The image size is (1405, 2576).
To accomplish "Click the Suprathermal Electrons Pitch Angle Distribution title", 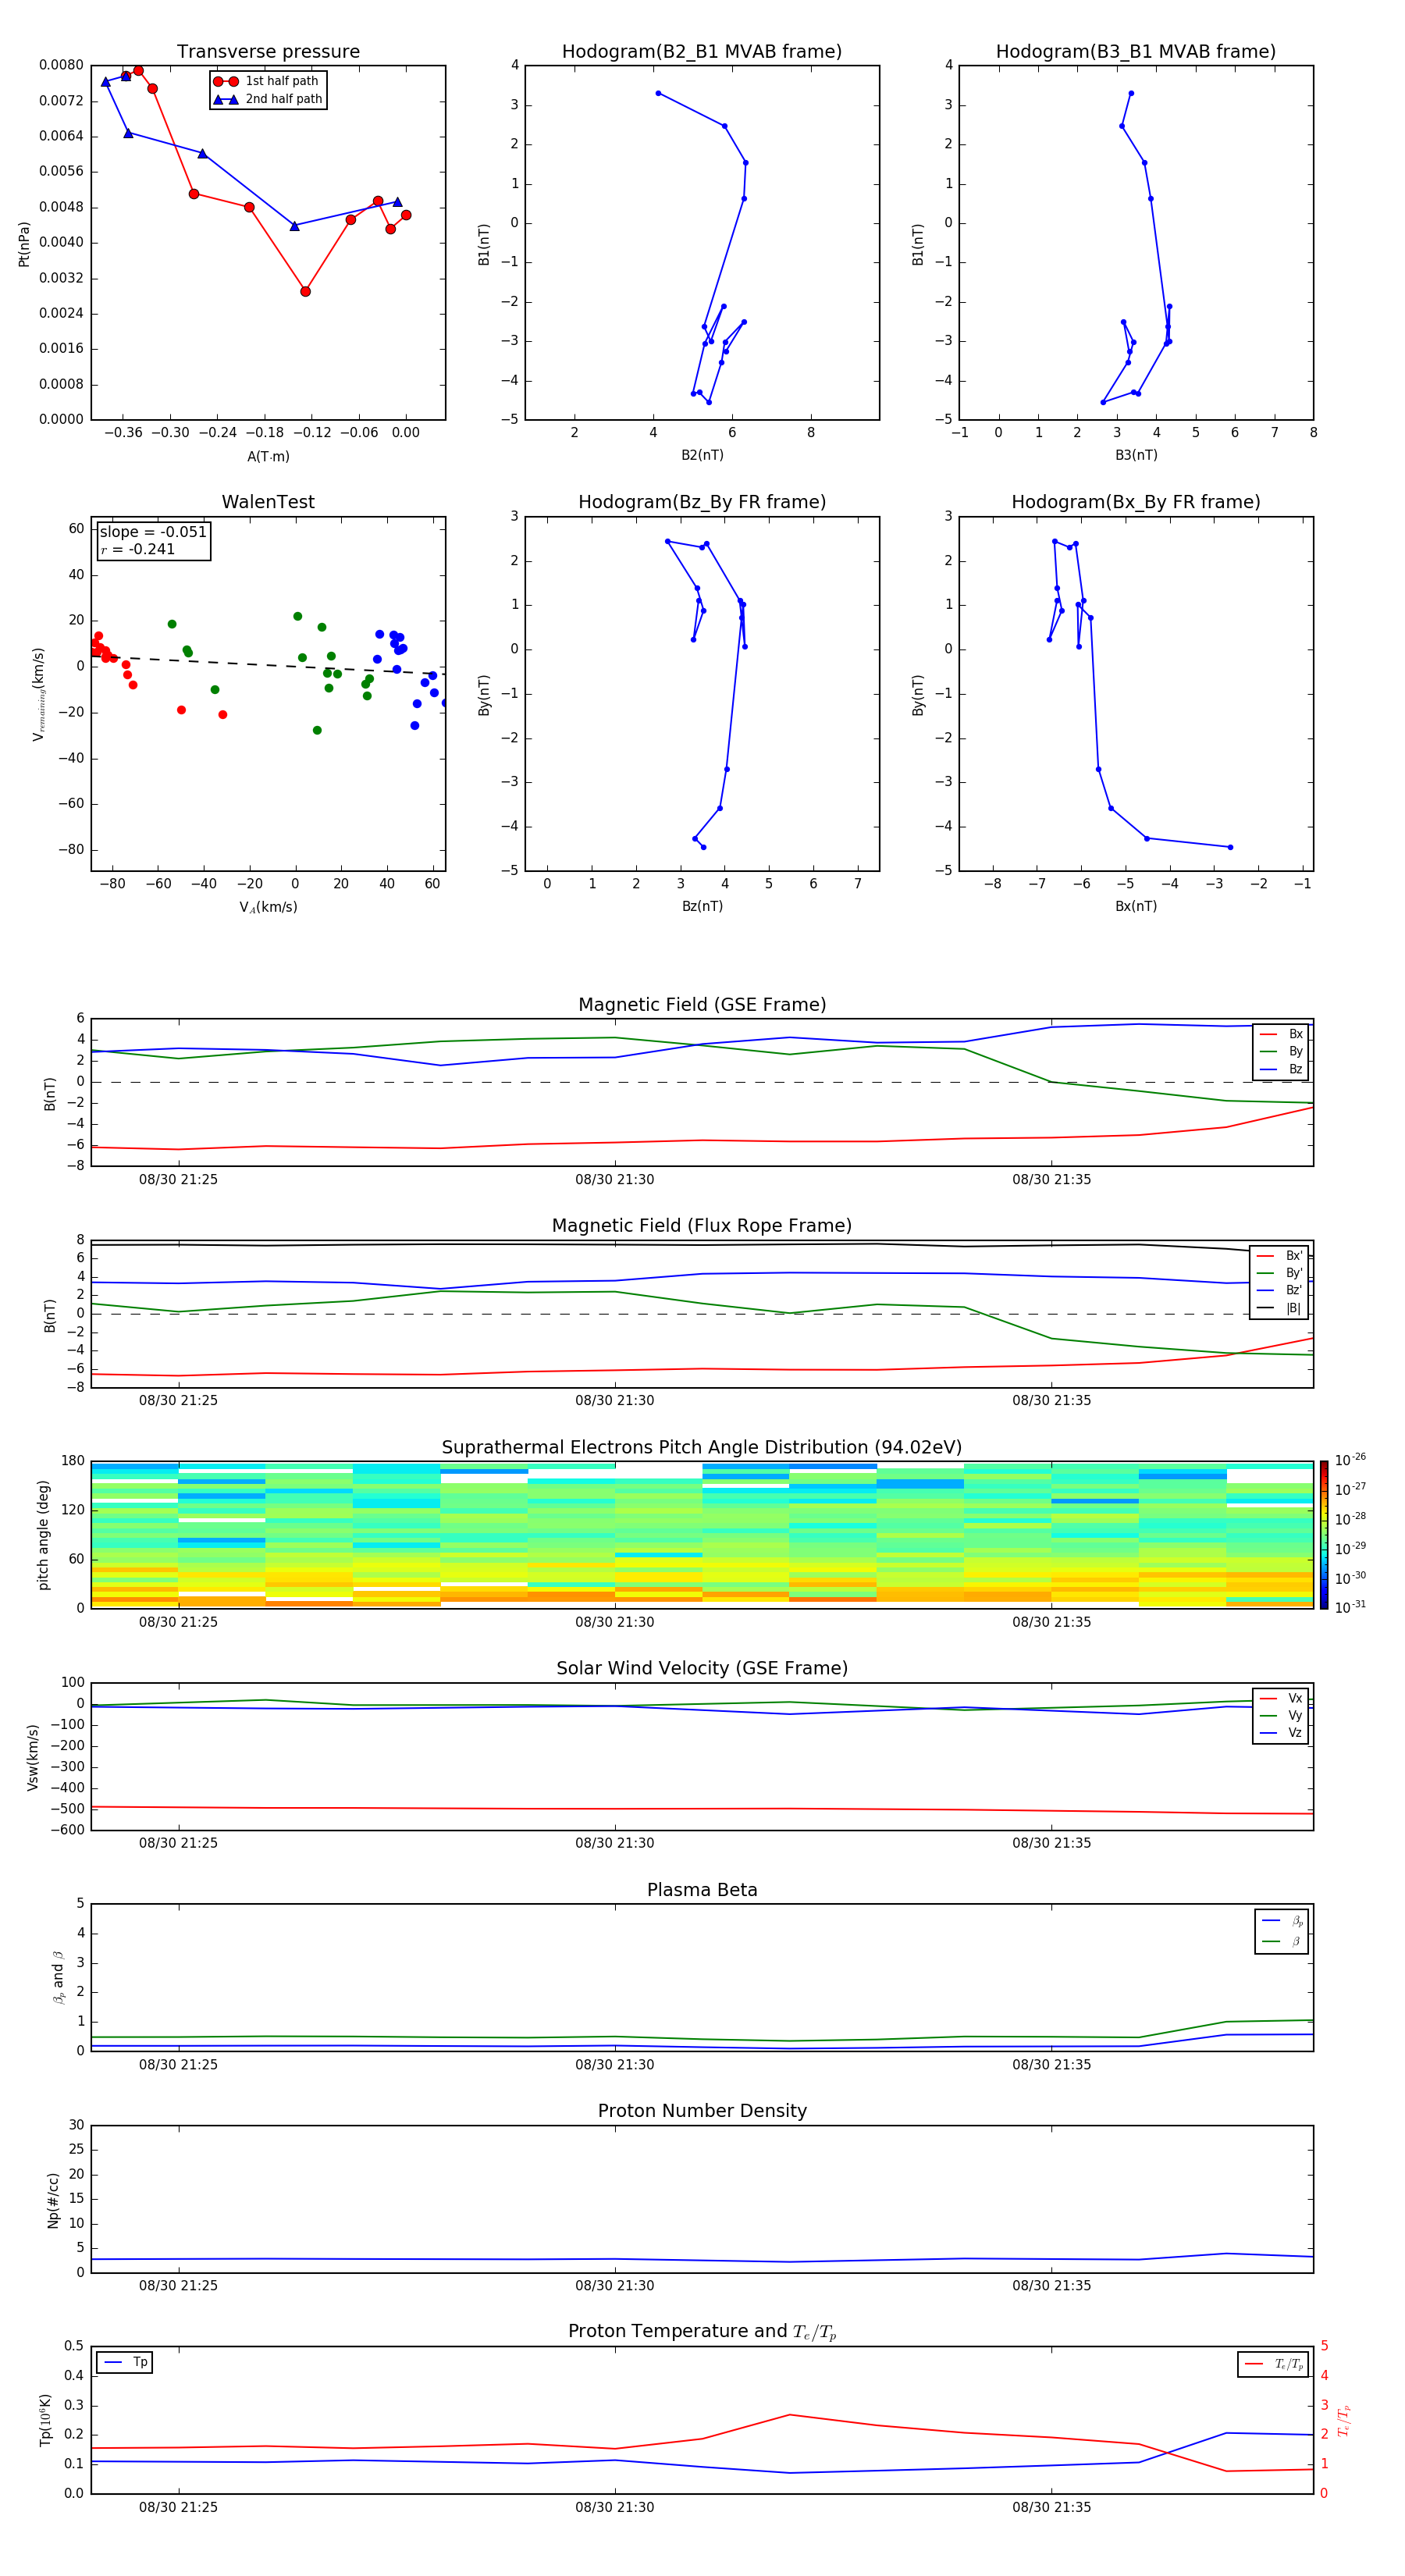I will [702, 1448].
